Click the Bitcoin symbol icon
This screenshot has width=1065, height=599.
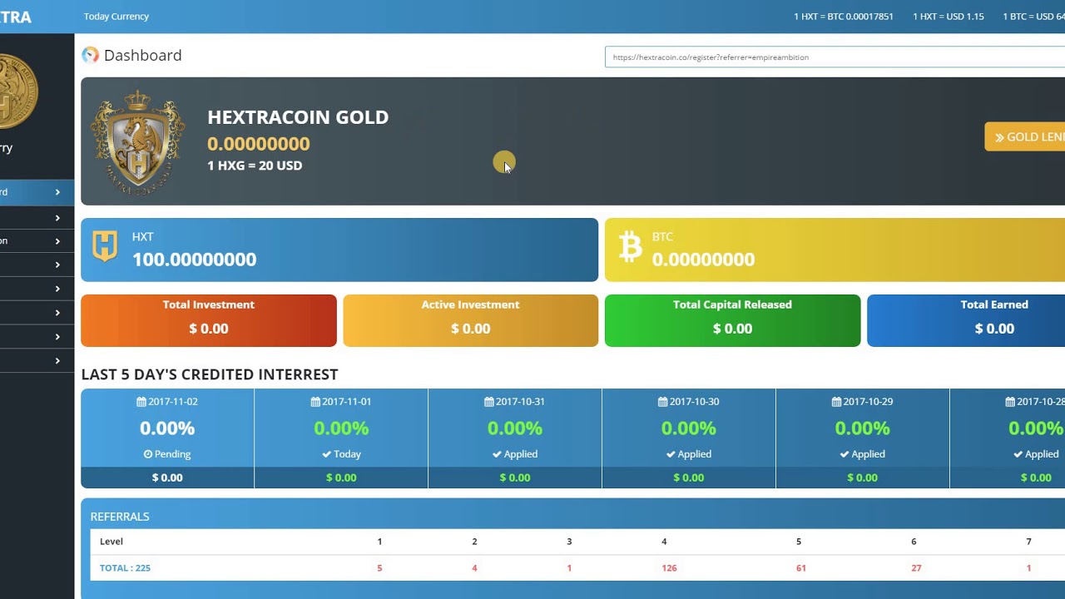631,247
